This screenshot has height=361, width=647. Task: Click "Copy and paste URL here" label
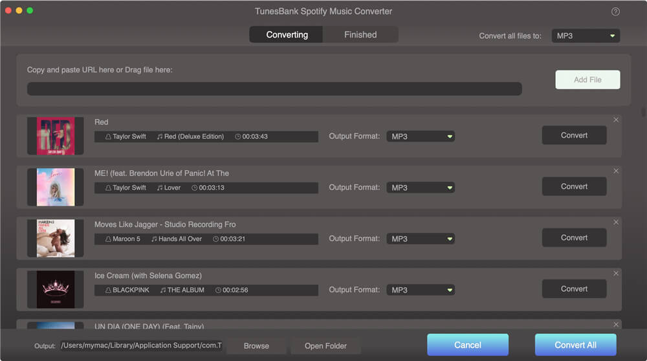tap(100, 70)
